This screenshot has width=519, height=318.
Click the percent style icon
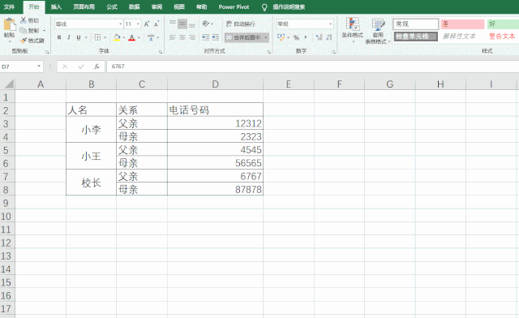click(x=296, y=37)
